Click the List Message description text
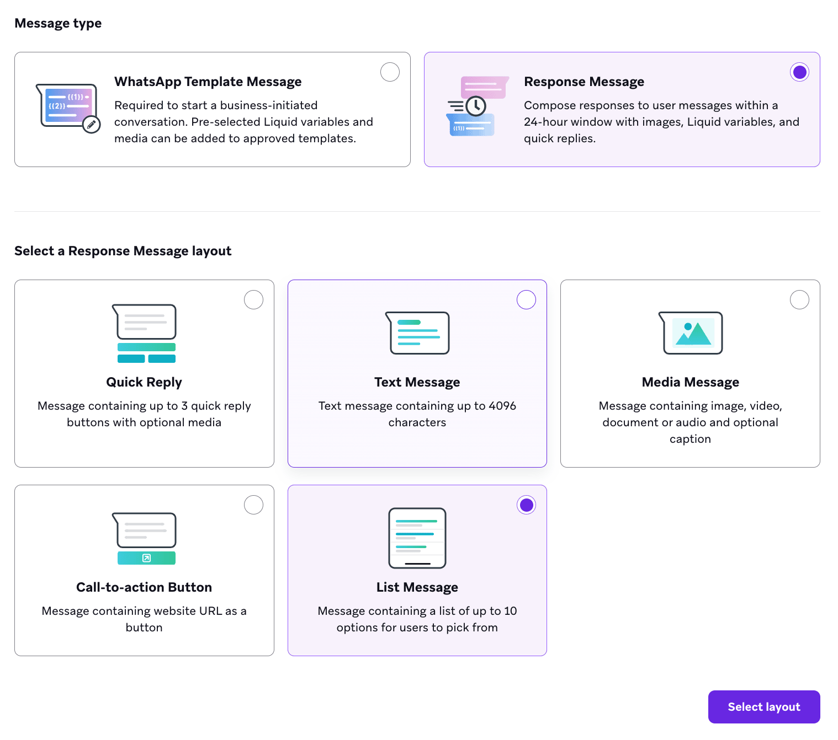Viewport: 838px width, 740px height. (x=417, y=619)
